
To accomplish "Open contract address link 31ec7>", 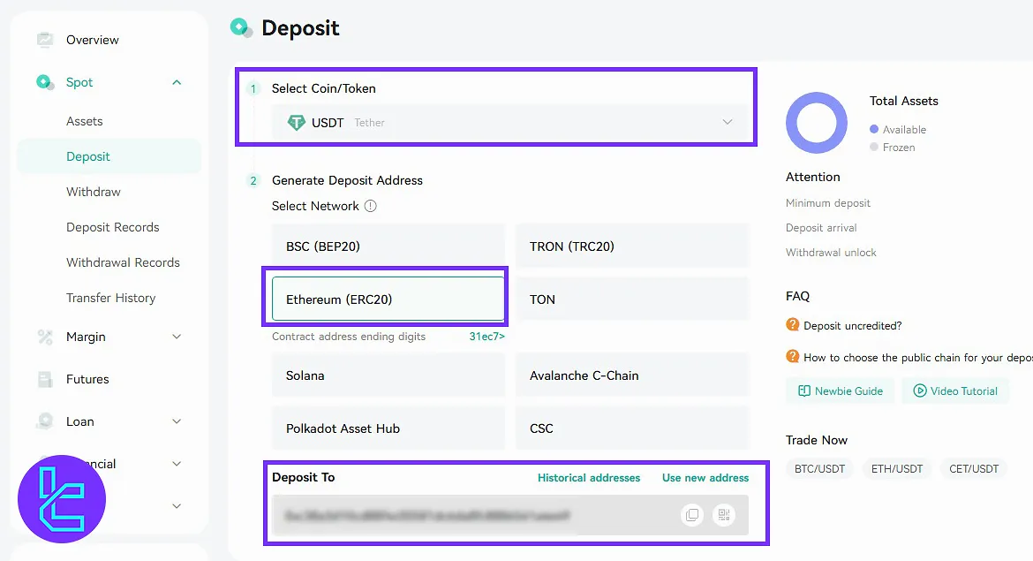I will coord(486,337).
